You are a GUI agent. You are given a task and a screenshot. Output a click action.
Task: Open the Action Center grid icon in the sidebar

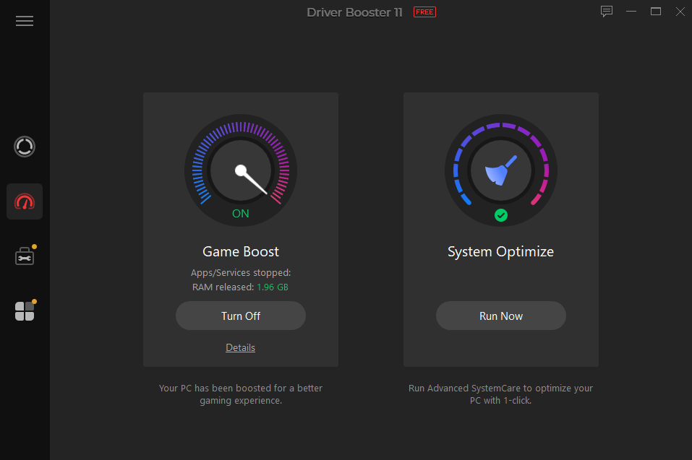tap(24, 311)
